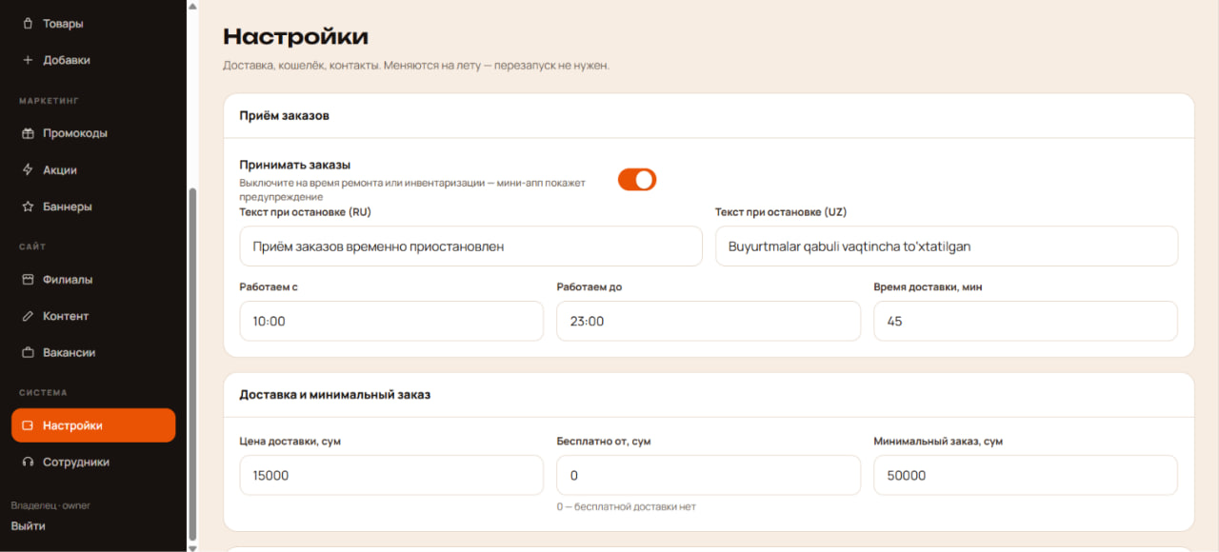Go to the Акции section
This screenshot has width=1219, height=552.
tap(93, 170)
